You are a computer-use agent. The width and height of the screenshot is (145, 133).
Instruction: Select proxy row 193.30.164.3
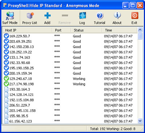tap(70, 89)
